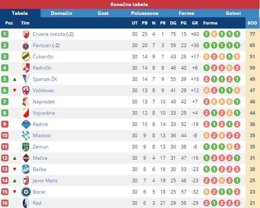Screen dimensions: 260x208
Task: Click the Partizan club crest
Action: click(x=26, y=45)
